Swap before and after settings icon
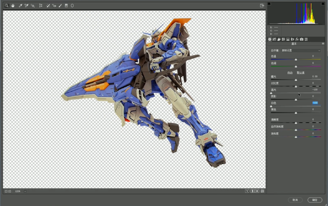Screen dimensions: 328x206 (x=252, y=191)
